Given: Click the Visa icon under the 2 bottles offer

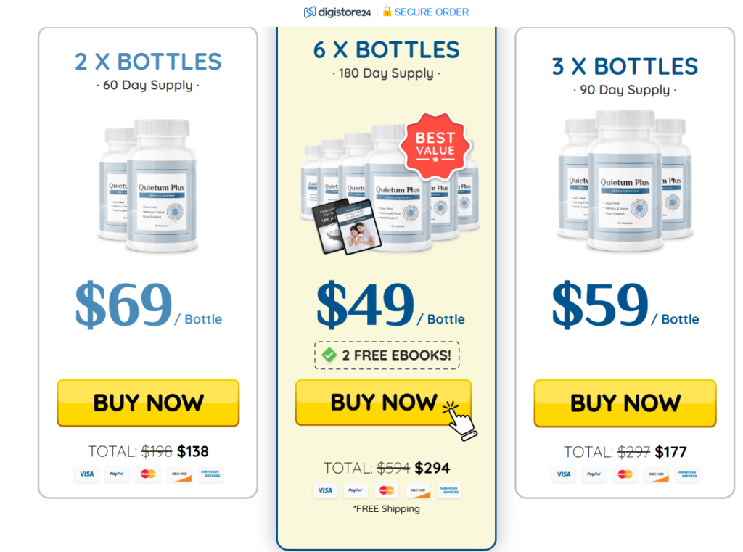Looking at the screenshot, I should (86, 474).
